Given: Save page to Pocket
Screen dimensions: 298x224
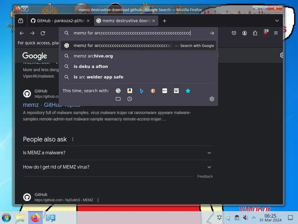Looking at the screenshot, I should click(234, 33).
